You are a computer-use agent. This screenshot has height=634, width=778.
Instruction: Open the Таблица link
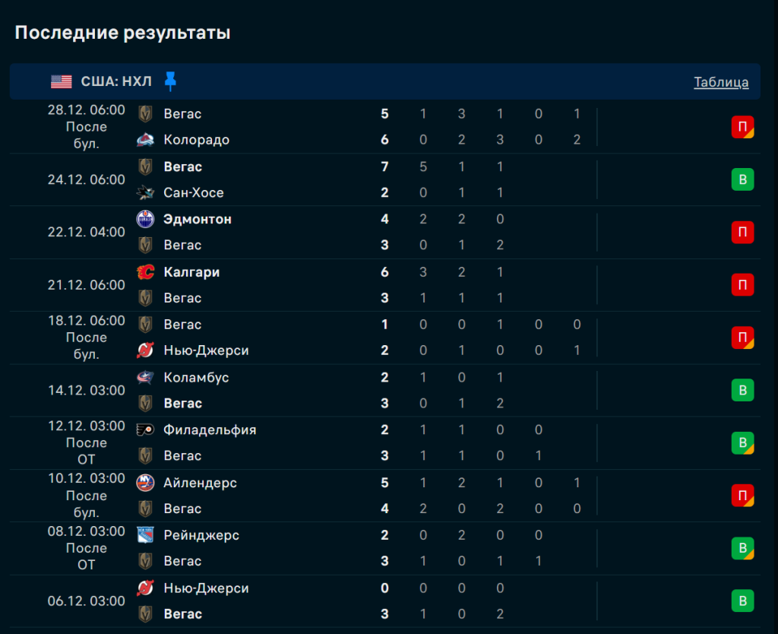[721, 82]
